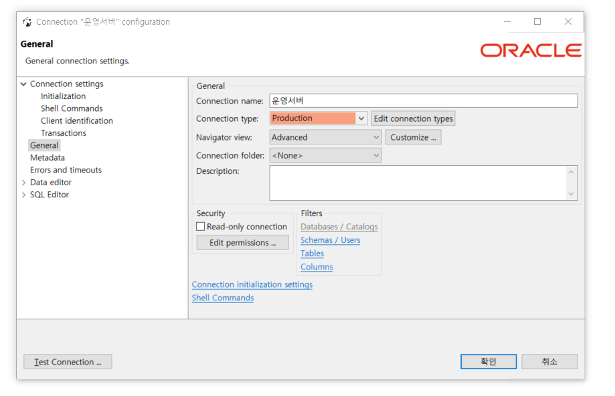Click the orange Production color field
The image size is (615, 396).
(x=313, y=118)
